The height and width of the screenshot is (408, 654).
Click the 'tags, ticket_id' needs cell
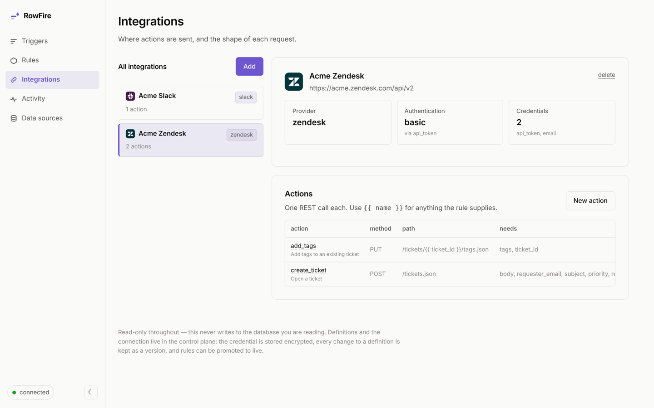point(519,250)
